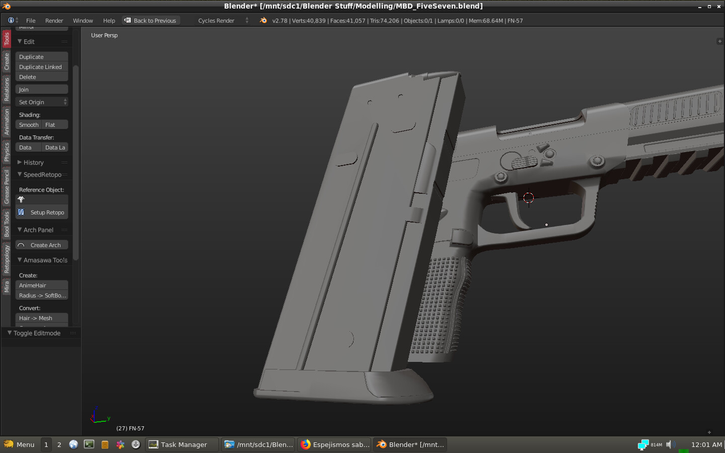725x453 pixels.
Task: Click the Delete button
Action: pos(42,77)
